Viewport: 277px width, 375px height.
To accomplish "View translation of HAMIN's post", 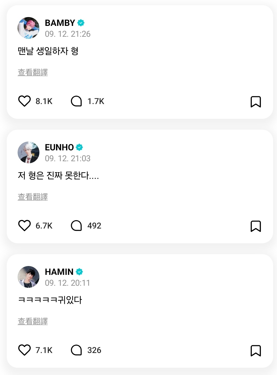I will pos(33,321).
